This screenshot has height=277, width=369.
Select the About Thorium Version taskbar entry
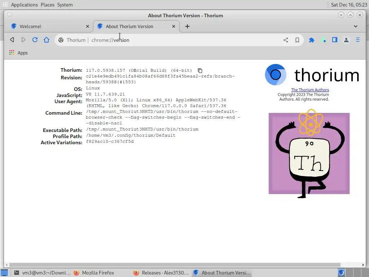[222, 273]
